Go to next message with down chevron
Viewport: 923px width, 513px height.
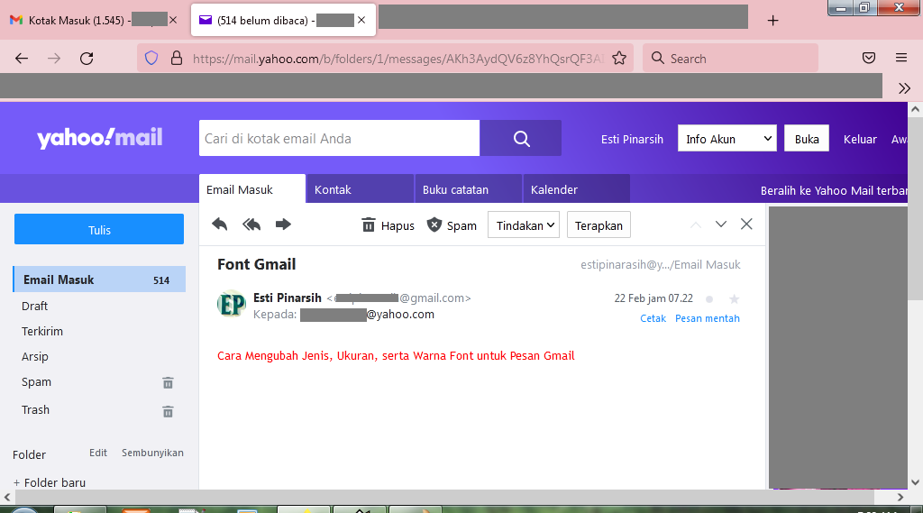(x=720, y=224)
